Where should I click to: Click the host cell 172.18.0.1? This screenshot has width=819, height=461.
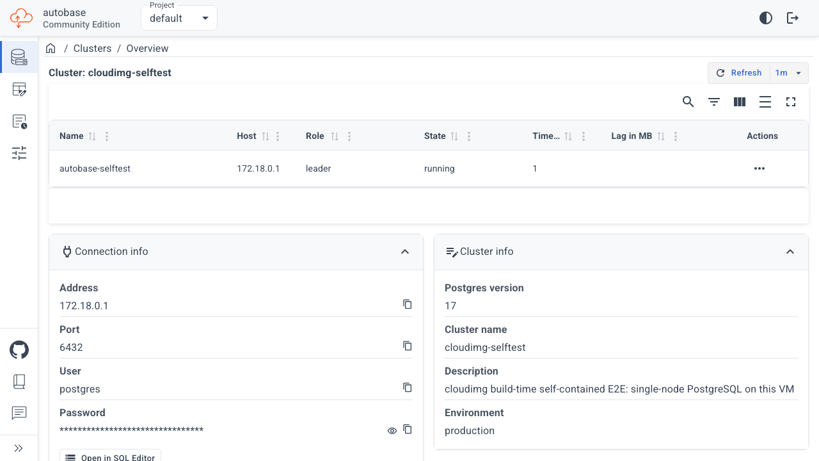tap(258, 168)
